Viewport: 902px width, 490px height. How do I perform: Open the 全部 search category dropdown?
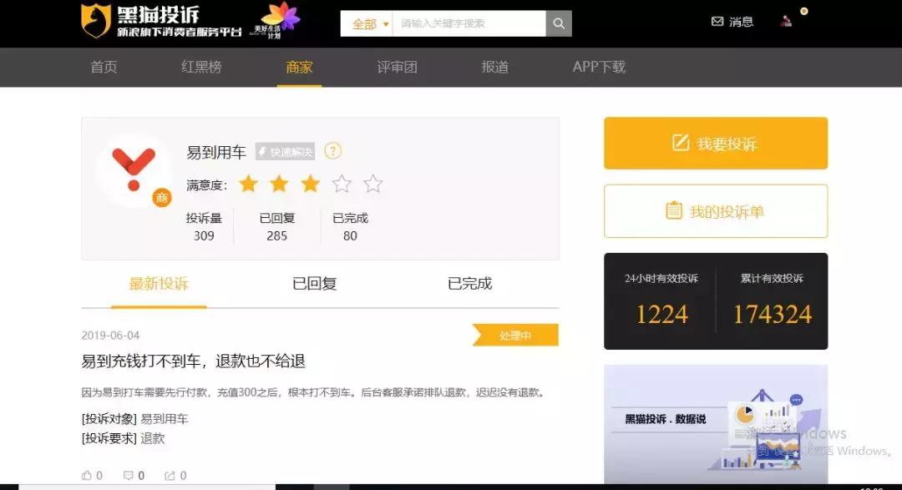(366, 23)
